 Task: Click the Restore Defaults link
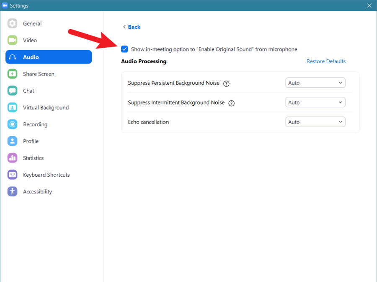[326, 61]
